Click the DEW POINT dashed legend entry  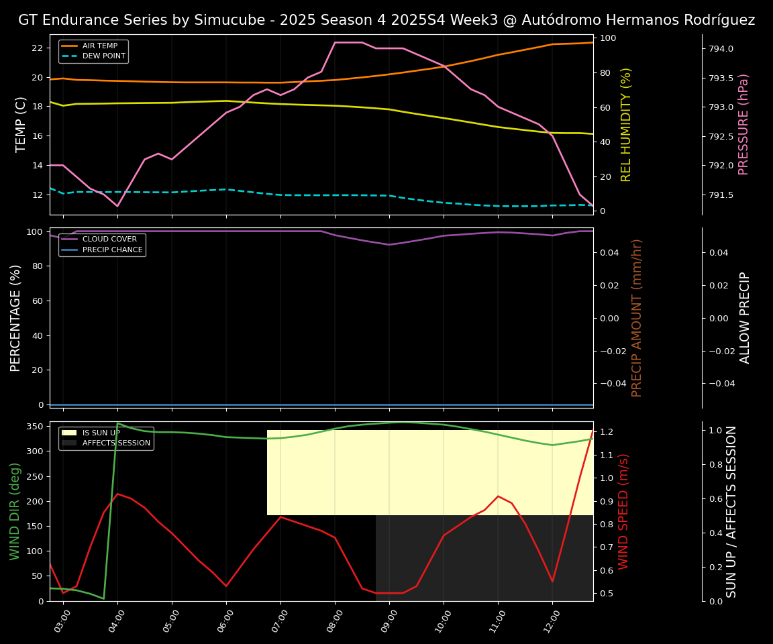pyautogui.click(x=69, y=56)
